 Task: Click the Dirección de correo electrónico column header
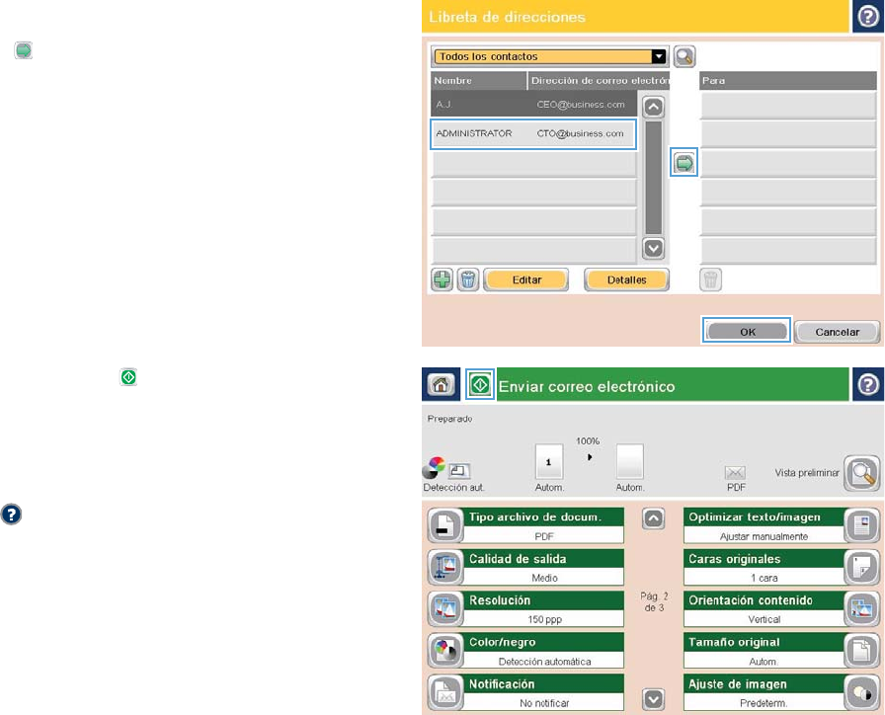(x=599, y=81)
